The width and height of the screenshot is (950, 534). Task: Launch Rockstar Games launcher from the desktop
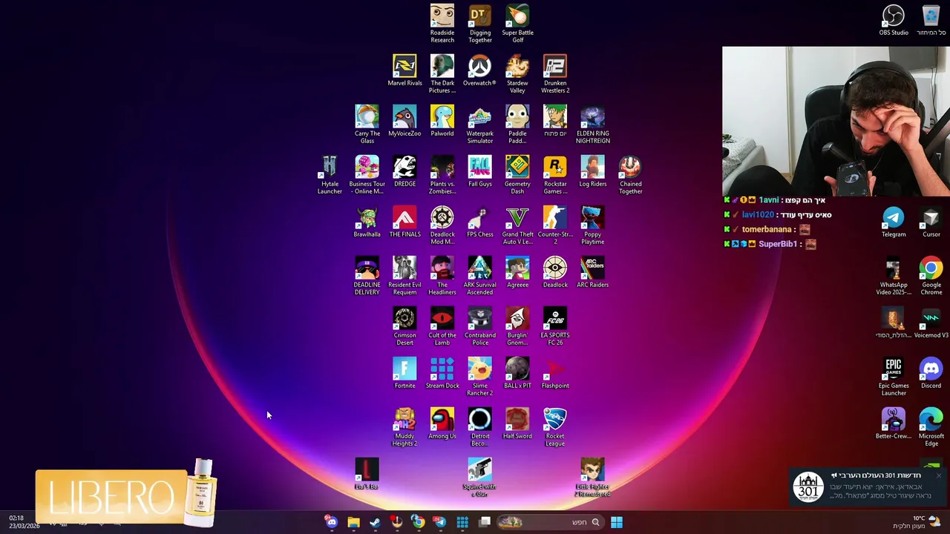coord(555,175)
